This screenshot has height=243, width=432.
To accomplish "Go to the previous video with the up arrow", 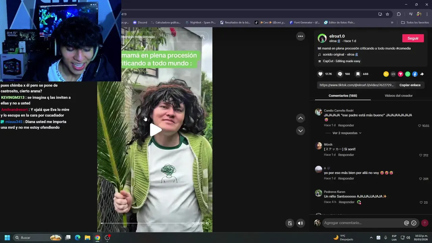I will click(x=300, y=118).
